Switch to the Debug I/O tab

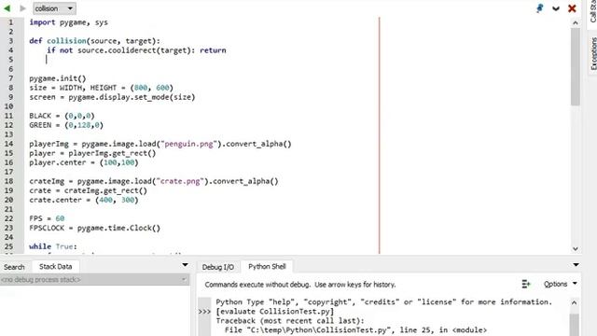(217, 267)
